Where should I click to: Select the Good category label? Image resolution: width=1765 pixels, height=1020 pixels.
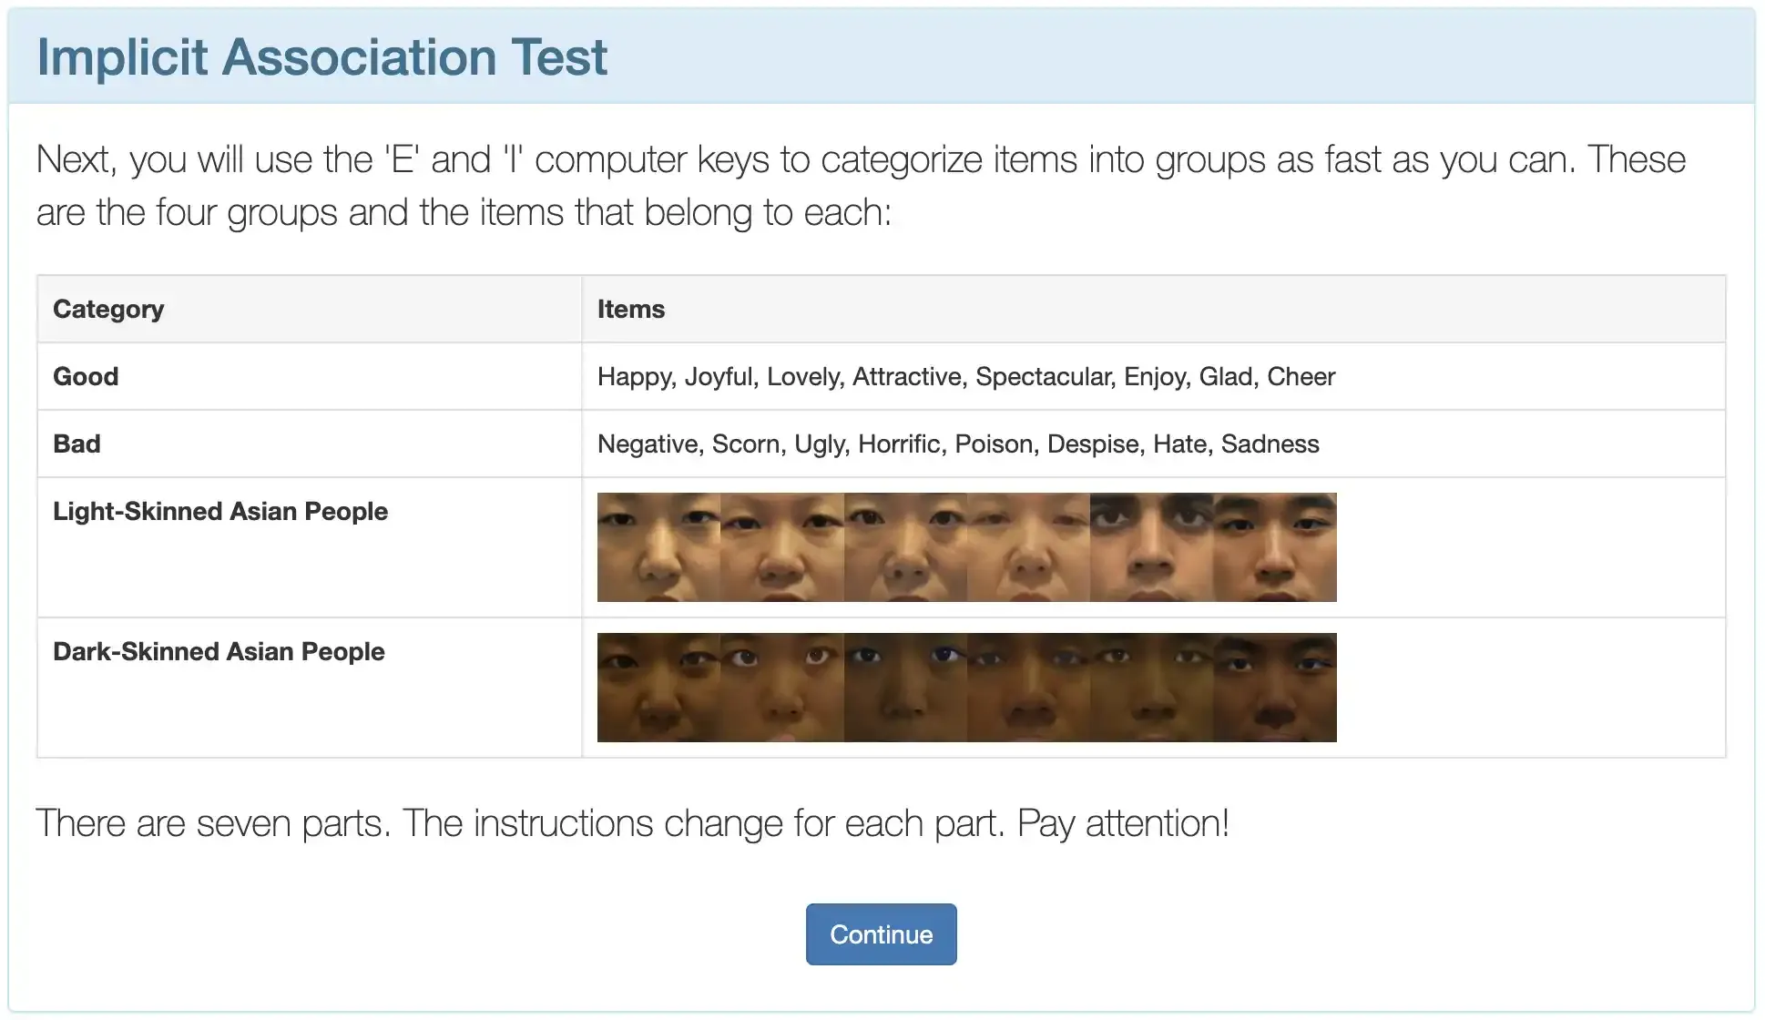pyautogui.click(x=86, y=377)
